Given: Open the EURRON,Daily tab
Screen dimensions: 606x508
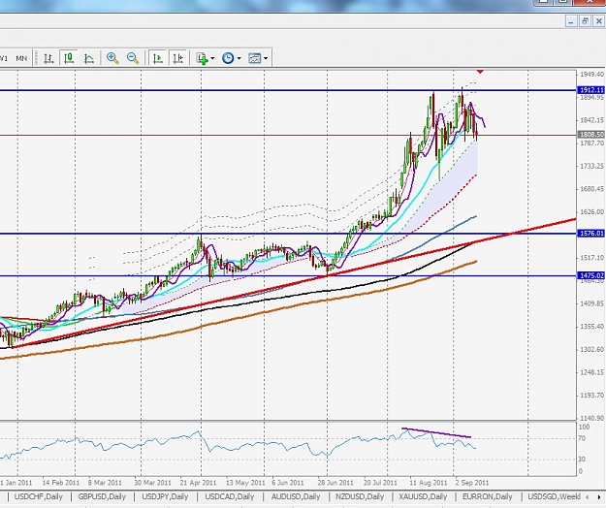Looking at the screenshot, I should (488, 496).
